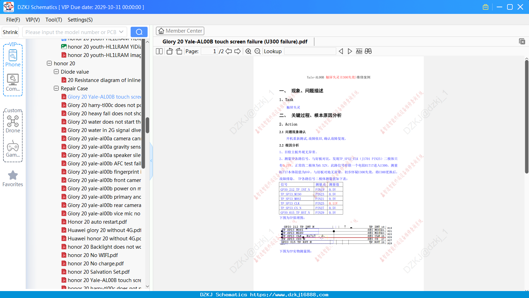Open Glory 20 yale-al00a camera file
529x298 pixels.
(101, 139)
